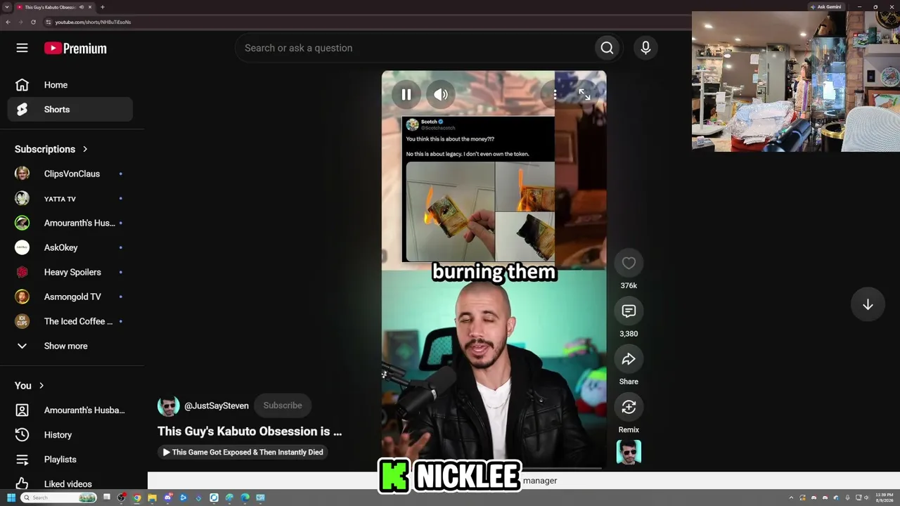Image resolution: width=900 pixels, height=506 pixels.
Task: Expand subscriptions with Show more
Action: [70, 346]
